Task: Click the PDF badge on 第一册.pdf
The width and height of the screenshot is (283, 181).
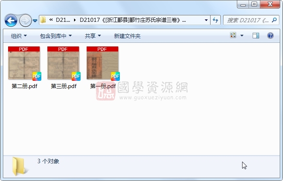Action: (115, 76)
